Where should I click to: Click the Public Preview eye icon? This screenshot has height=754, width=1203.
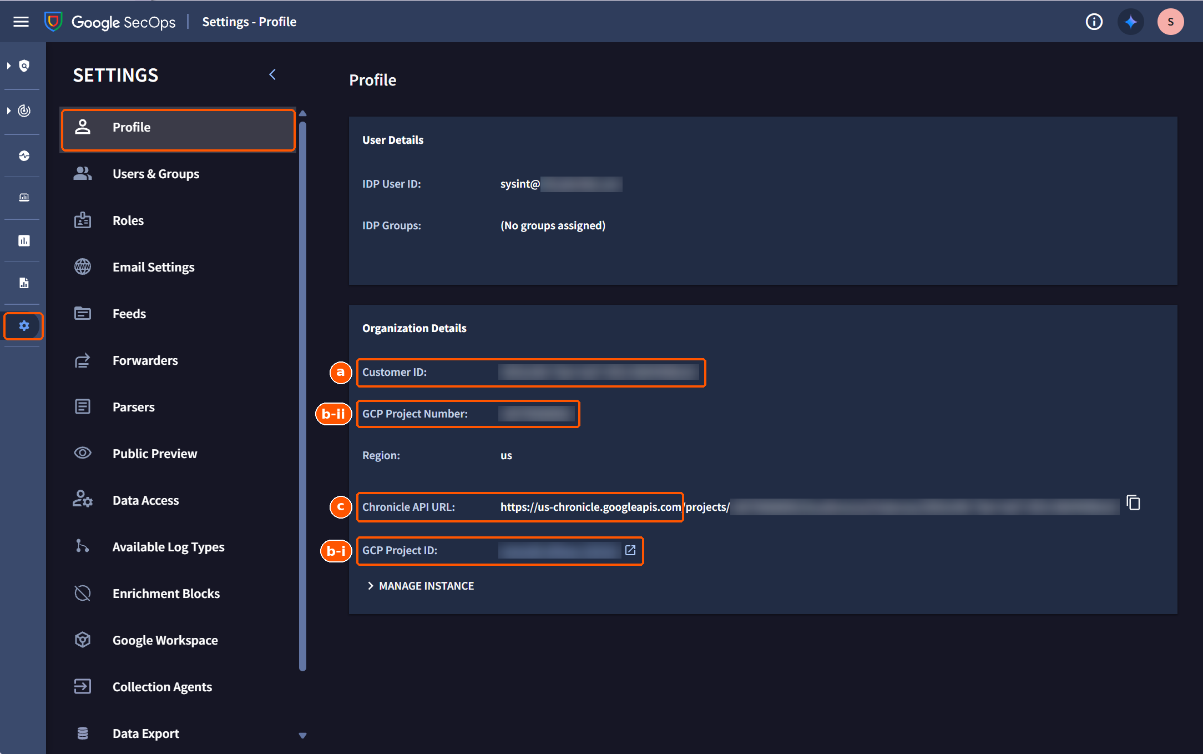tap(83, 453)
